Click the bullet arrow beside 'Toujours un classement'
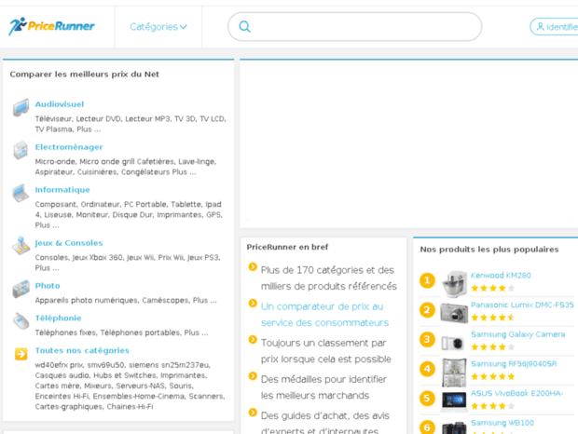The image size is (578, 434). coord(253,339)
